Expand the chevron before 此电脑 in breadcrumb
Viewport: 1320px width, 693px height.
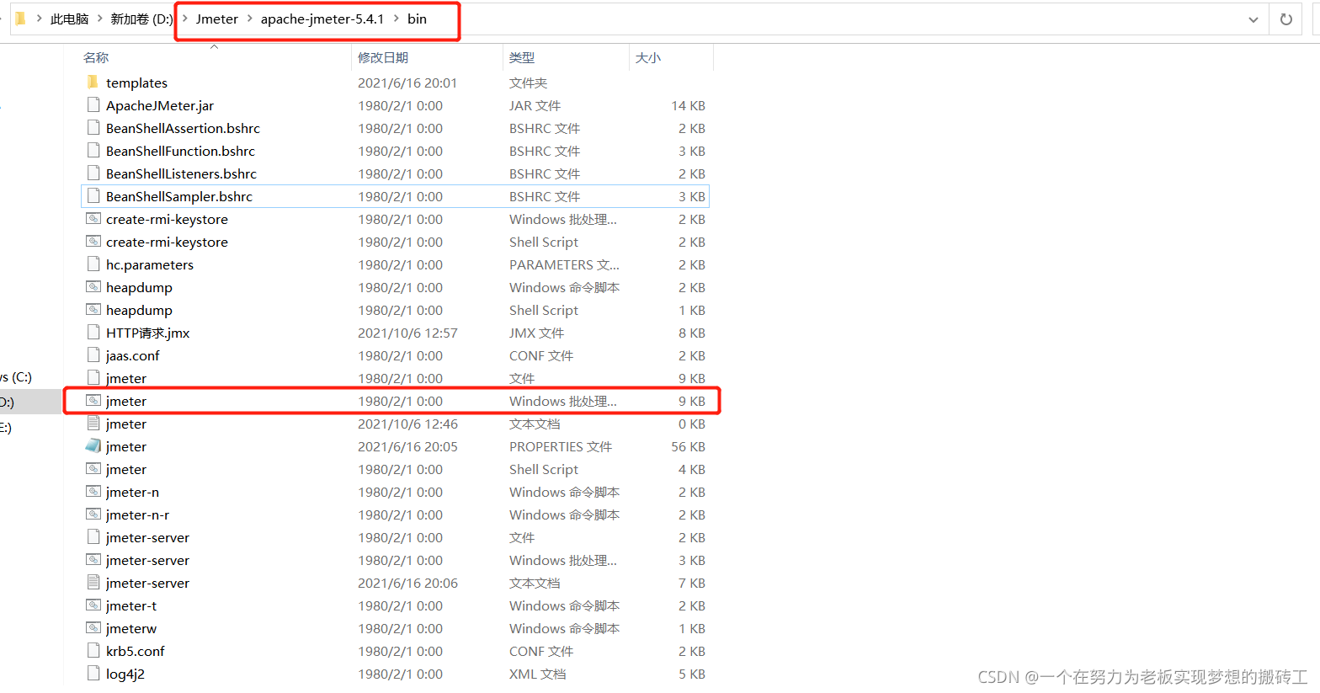[x=39, y=19]
